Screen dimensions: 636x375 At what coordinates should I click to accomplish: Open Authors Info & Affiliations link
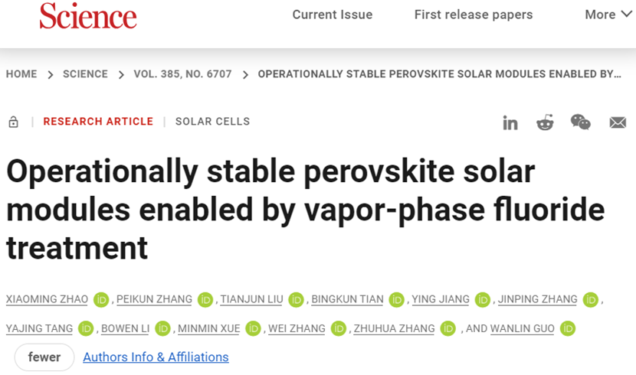156,357
